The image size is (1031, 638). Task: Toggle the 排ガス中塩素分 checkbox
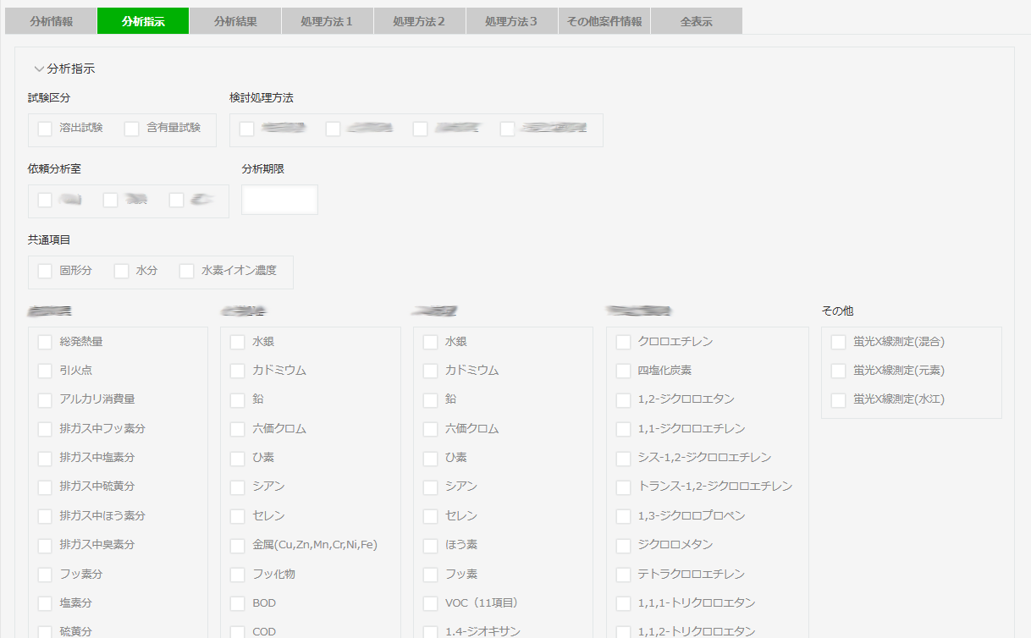(x=45, y=458)
